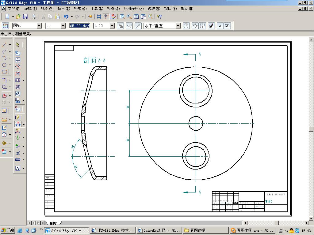Toggle the dimension axis option icon
This screenshot has height=235, width=314.
pos(138,26)
